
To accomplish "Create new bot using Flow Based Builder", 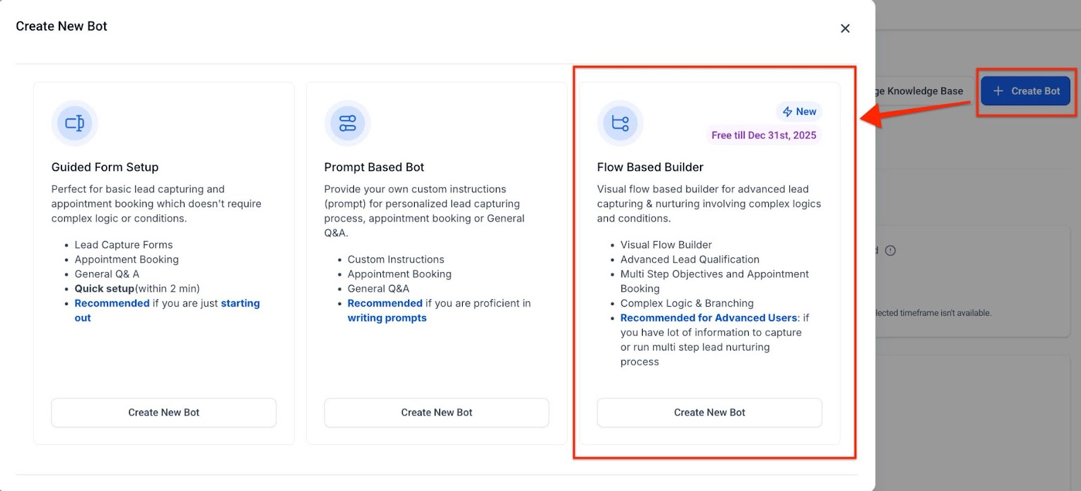I will (x=709, y=413).
